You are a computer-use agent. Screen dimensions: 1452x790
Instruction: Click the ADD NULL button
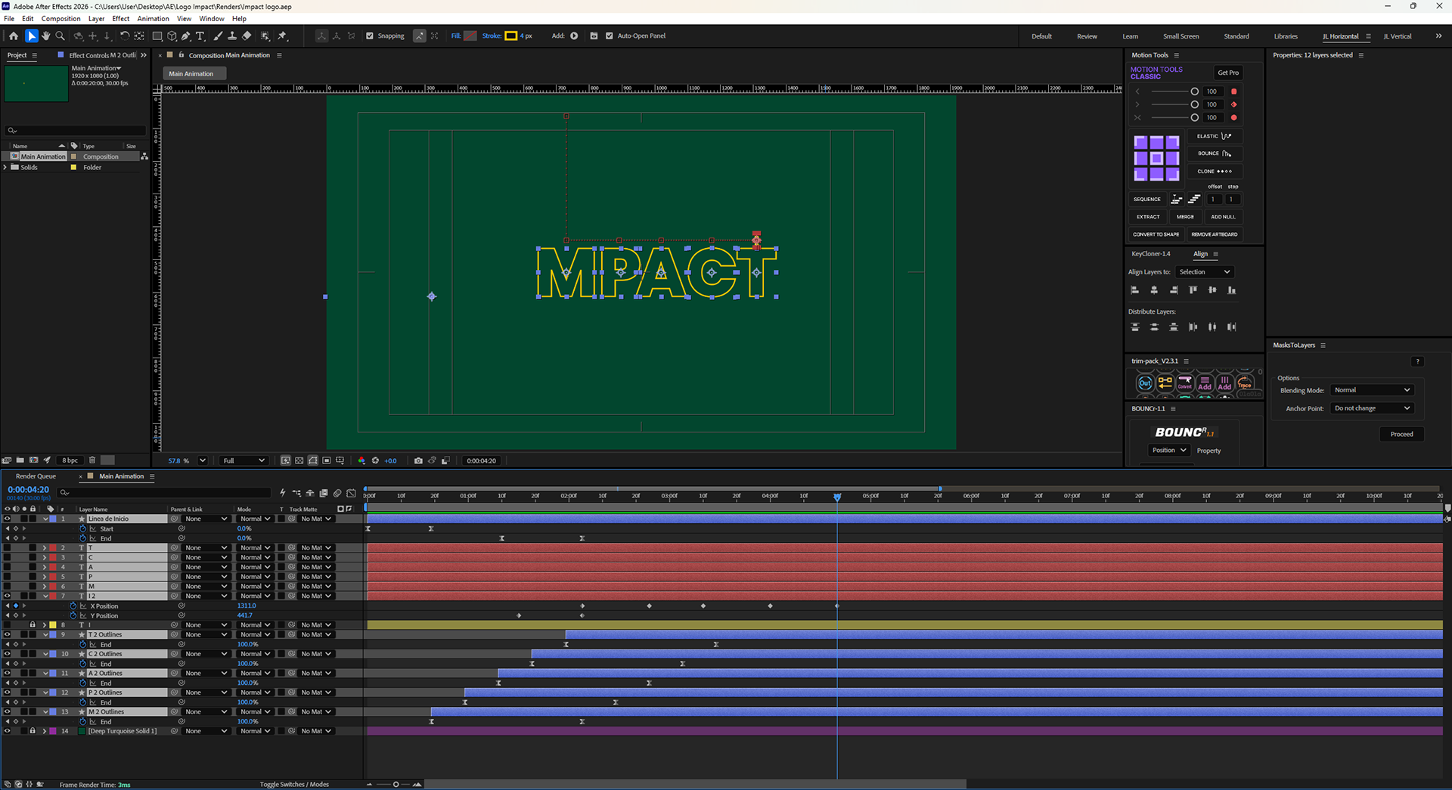(1223, 217)
